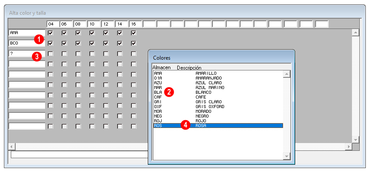Click the grid vertical scroll up arrow
Screen dimensions: 368x172
click(x=356, y=32)
